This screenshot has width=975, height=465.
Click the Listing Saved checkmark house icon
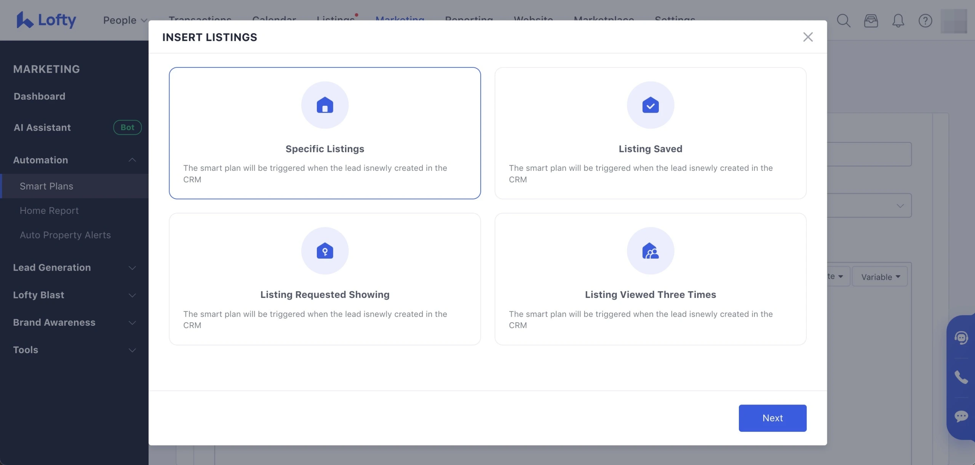click(x=650, y=105)
